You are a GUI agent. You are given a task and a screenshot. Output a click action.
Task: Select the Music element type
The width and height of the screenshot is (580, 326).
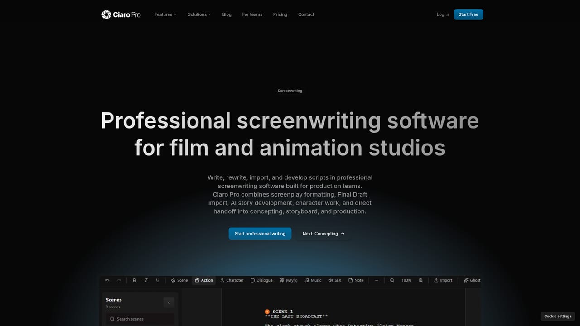[313, 280]
